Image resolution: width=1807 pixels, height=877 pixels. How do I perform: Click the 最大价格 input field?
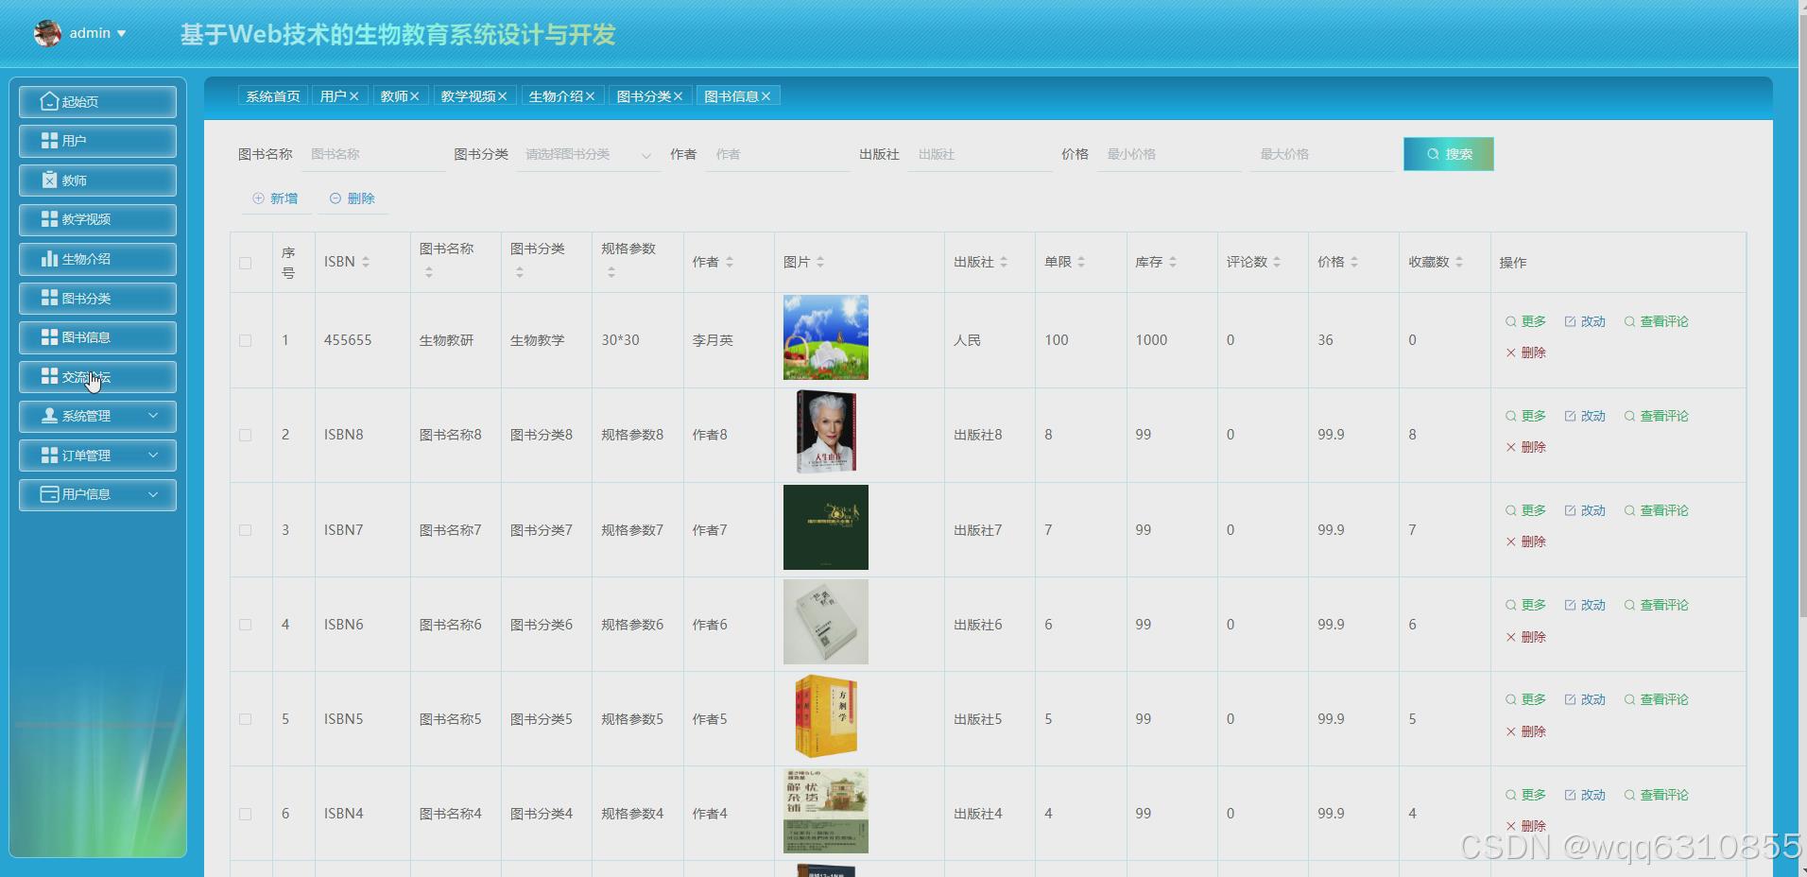(x=1321, y=154)
